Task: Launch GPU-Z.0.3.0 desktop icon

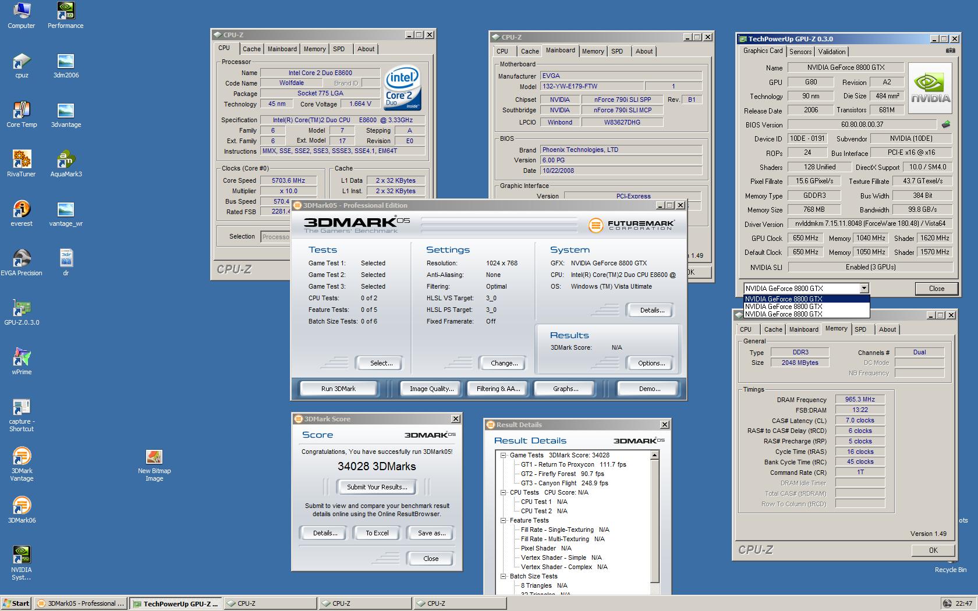Action: [22, 312]
